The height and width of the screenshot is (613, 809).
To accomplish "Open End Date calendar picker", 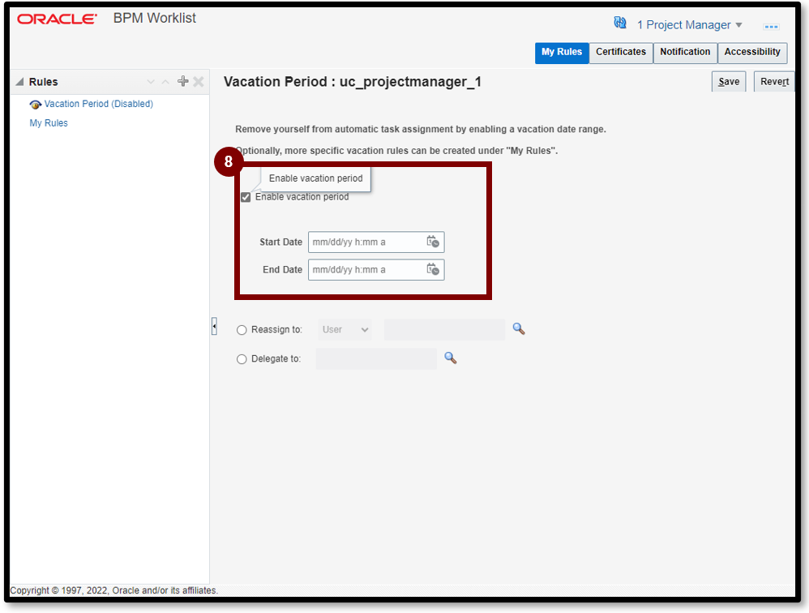I will [x=433, y=269].
